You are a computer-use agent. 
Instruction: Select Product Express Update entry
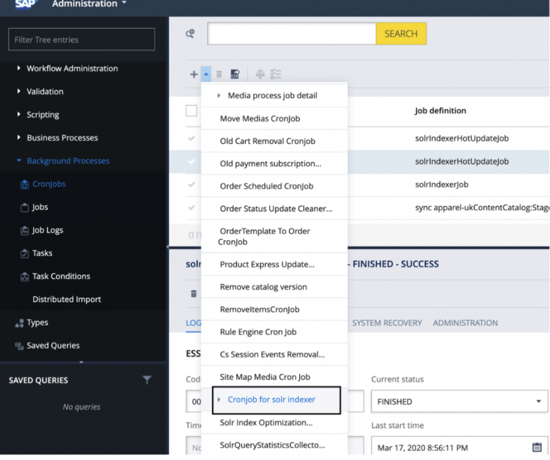pos(274,265)
